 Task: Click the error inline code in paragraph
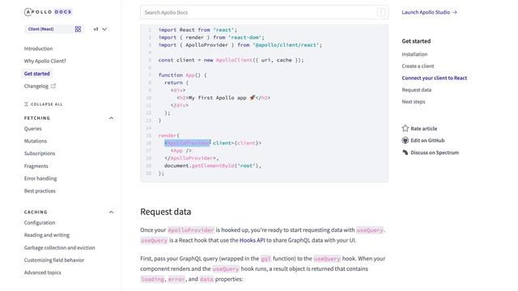176,279
